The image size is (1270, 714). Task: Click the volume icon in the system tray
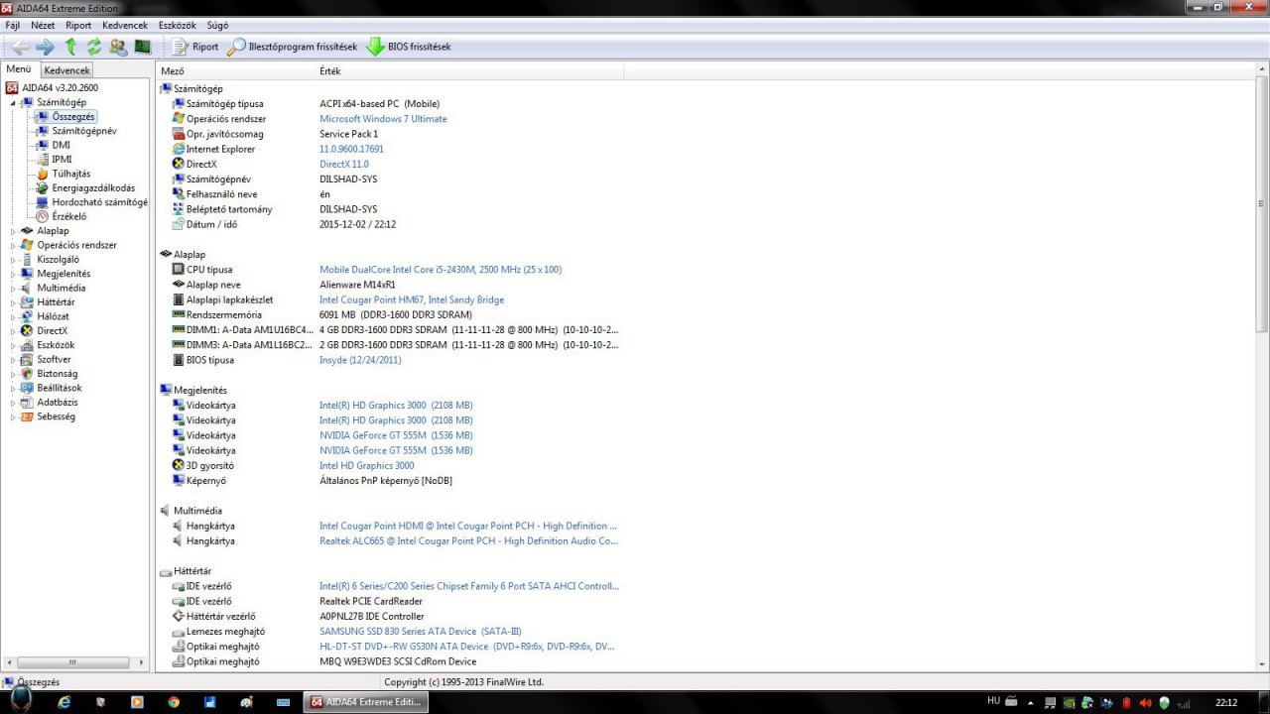1146,702
